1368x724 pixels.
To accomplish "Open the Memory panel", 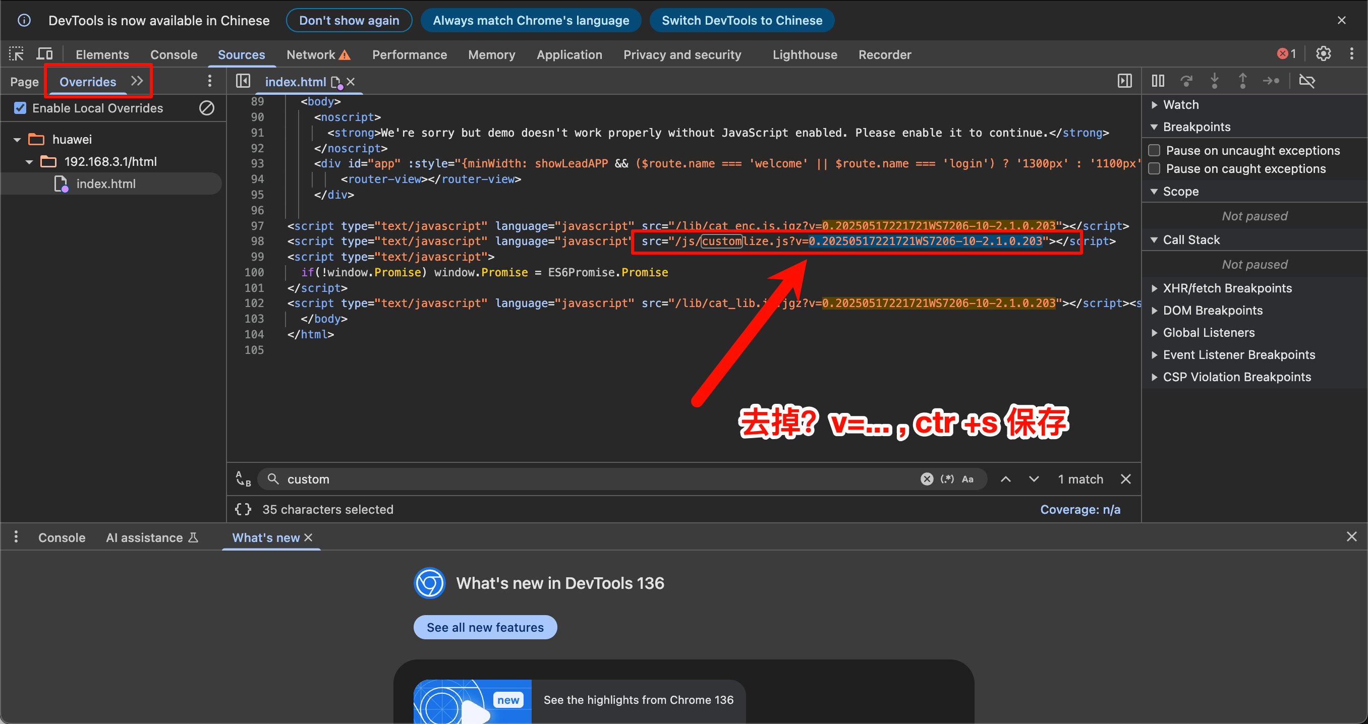I will (492, 54).
